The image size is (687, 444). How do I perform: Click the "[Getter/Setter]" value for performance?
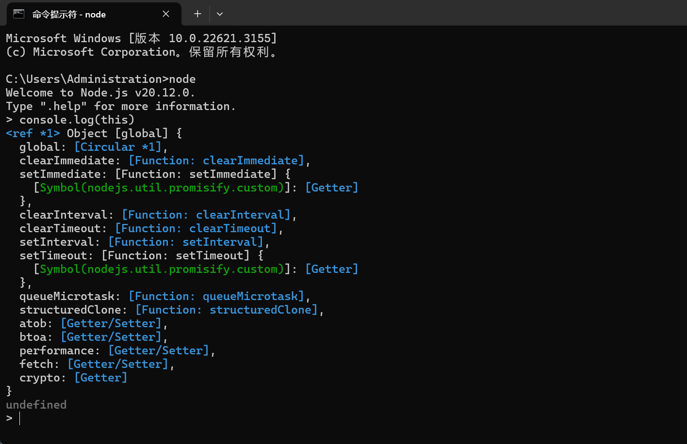click(159, 350)
